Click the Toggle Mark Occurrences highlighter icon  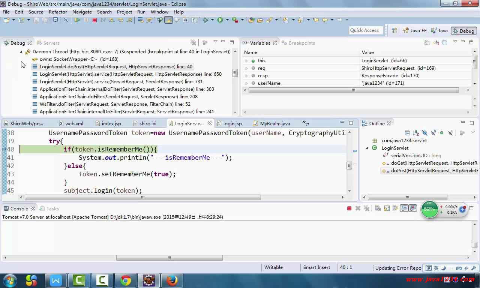(x=169, y=20)
